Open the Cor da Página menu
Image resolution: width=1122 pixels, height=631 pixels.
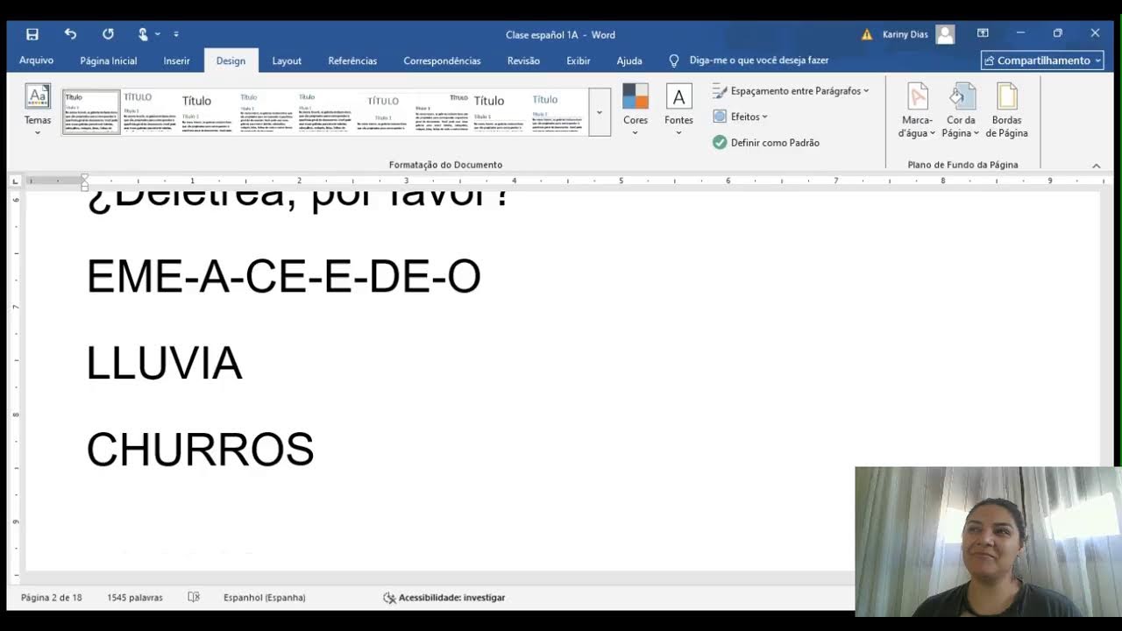tap(961, 111)
